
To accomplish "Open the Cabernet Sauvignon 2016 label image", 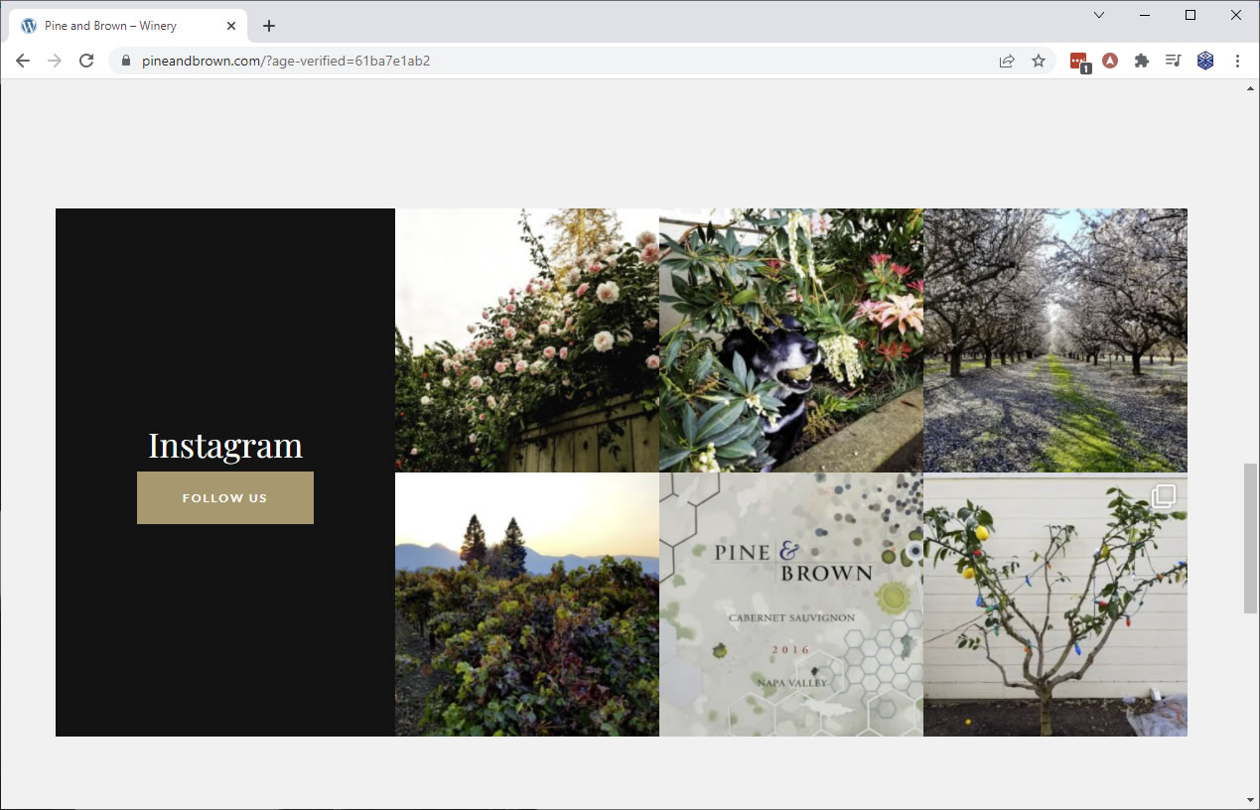I will pos(790,604).
